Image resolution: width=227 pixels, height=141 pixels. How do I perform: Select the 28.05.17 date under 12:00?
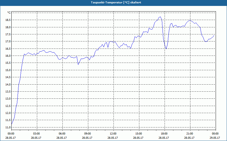point(112,138)
